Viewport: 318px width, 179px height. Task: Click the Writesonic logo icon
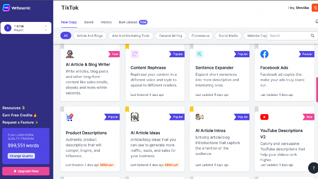coord(6,8)
